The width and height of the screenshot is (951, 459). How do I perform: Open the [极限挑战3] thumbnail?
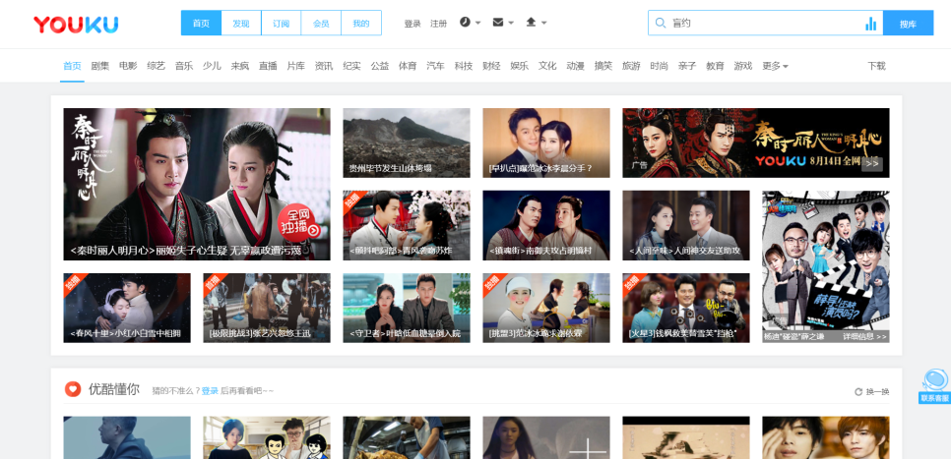(x=267, y=308)
